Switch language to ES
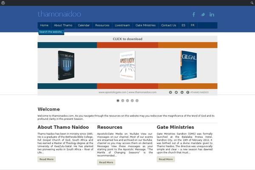The width and height of the screenshot is (255, 170). (184, 25)
